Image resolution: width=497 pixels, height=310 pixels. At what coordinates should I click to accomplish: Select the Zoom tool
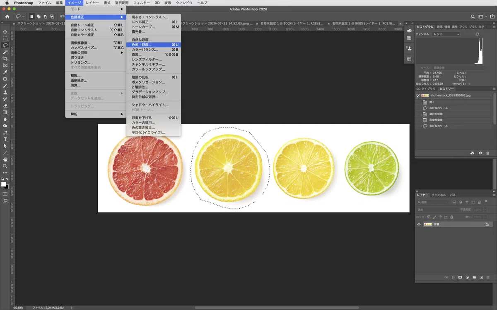click(5, 166)
